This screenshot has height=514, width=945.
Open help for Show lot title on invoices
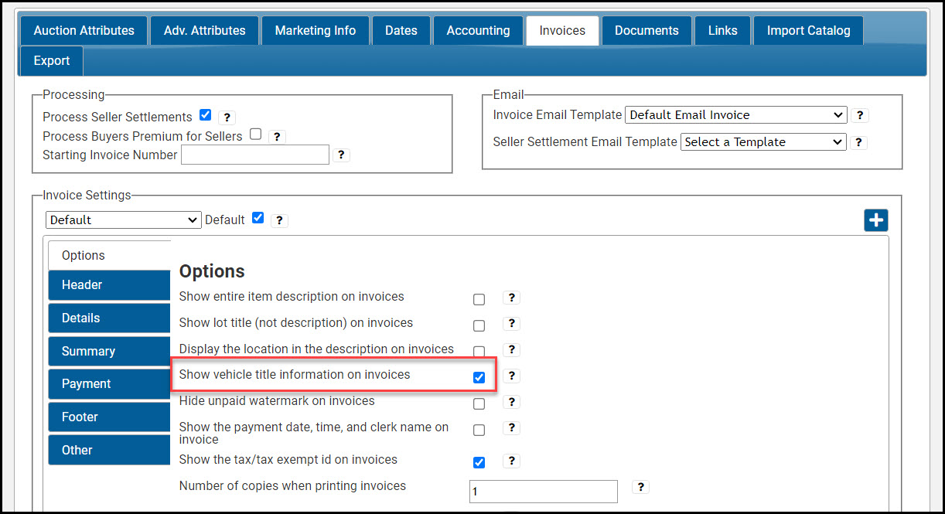tap(511, 324)
